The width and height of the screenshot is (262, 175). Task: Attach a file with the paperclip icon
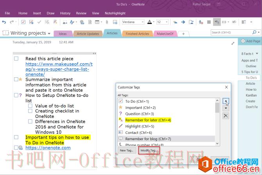click(107, 22)
